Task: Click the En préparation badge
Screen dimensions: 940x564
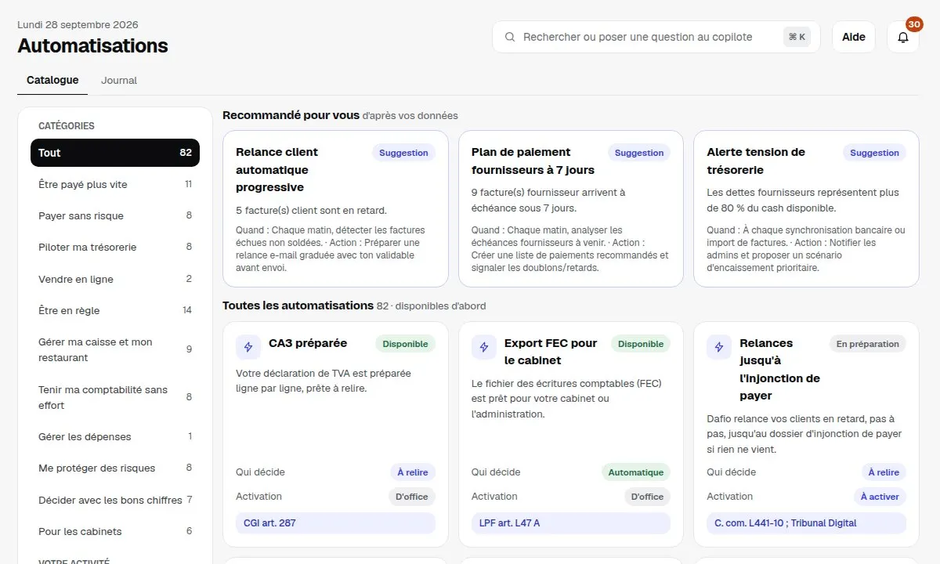Action: coord(868,344)
